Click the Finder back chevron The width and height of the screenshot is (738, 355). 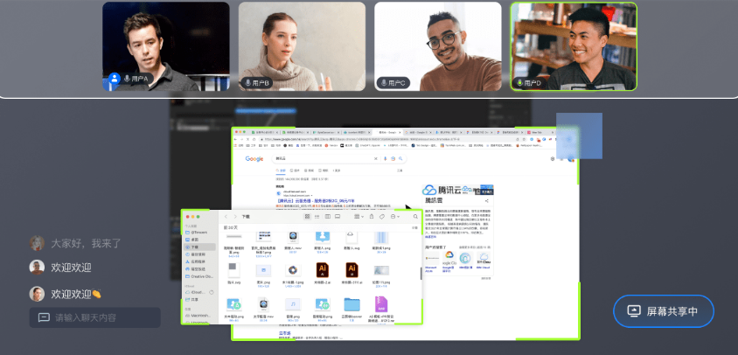225,216
